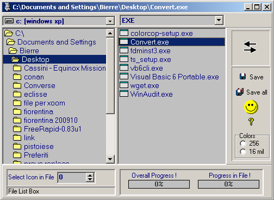Decrease the Select Icon in File value

[x=90, y=179]
